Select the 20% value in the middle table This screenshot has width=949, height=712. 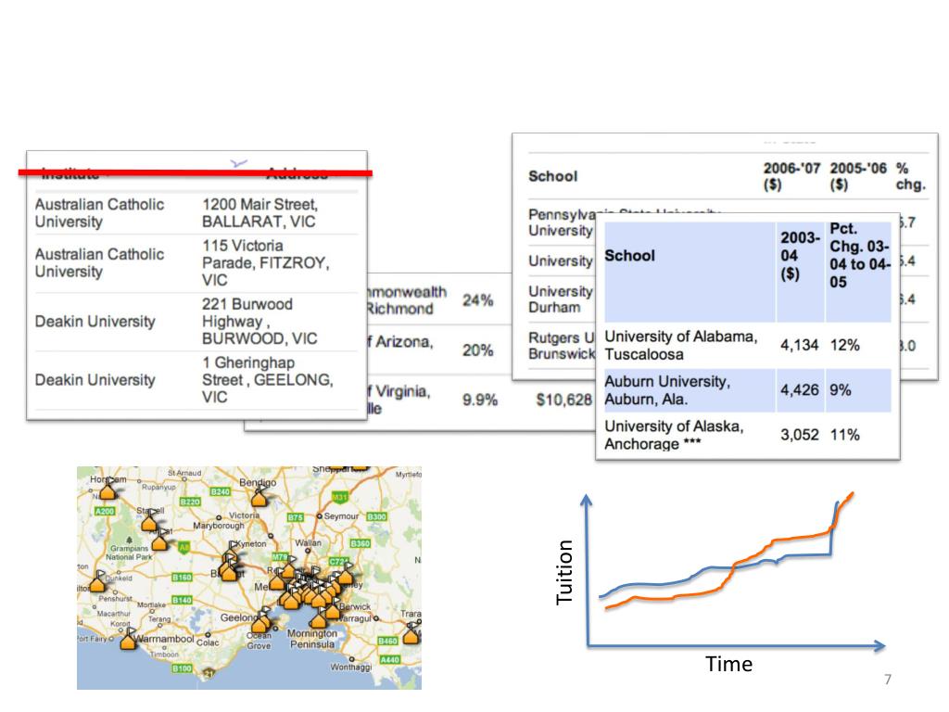pyautogui.click(x=478, y=350)
